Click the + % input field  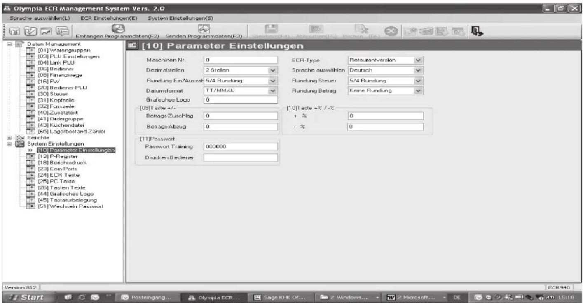[386, 117]
